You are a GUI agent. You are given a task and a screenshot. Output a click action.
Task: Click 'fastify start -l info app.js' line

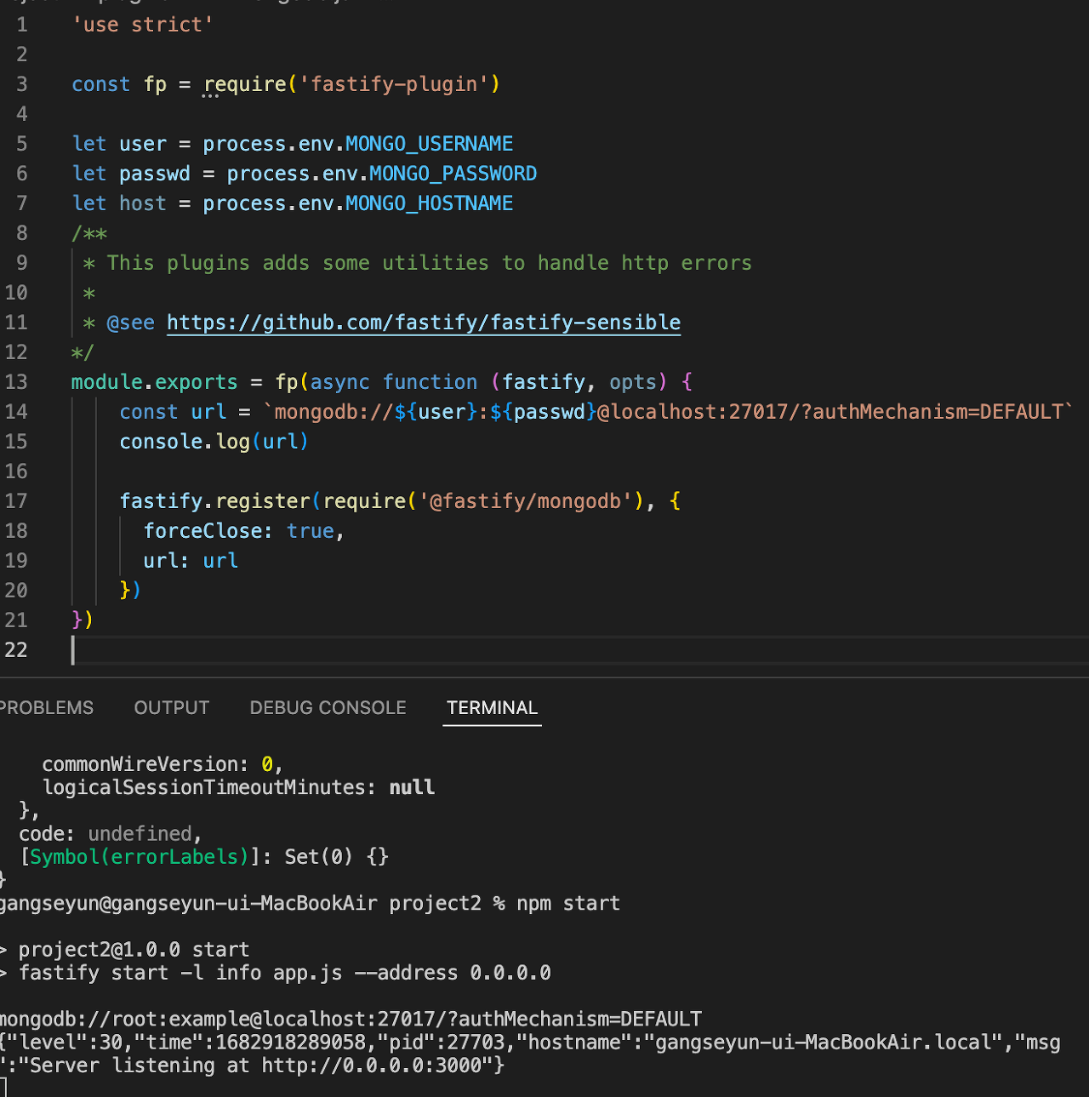coord(180,973)
